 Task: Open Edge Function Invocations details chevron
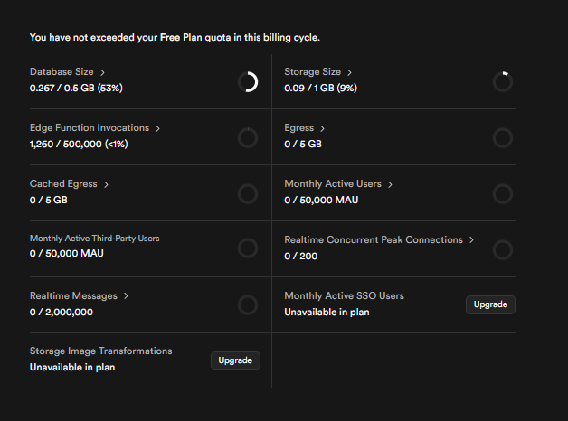(x=158, y=128)
